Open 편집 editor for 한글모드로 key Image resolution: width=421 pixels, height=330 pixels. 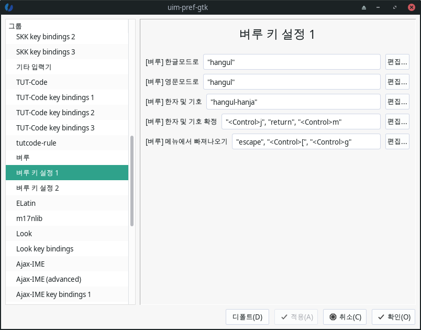coord(397,62)
